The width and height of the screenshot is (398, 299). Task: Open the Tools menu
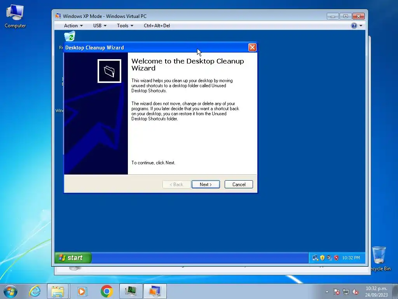(125, 26)
